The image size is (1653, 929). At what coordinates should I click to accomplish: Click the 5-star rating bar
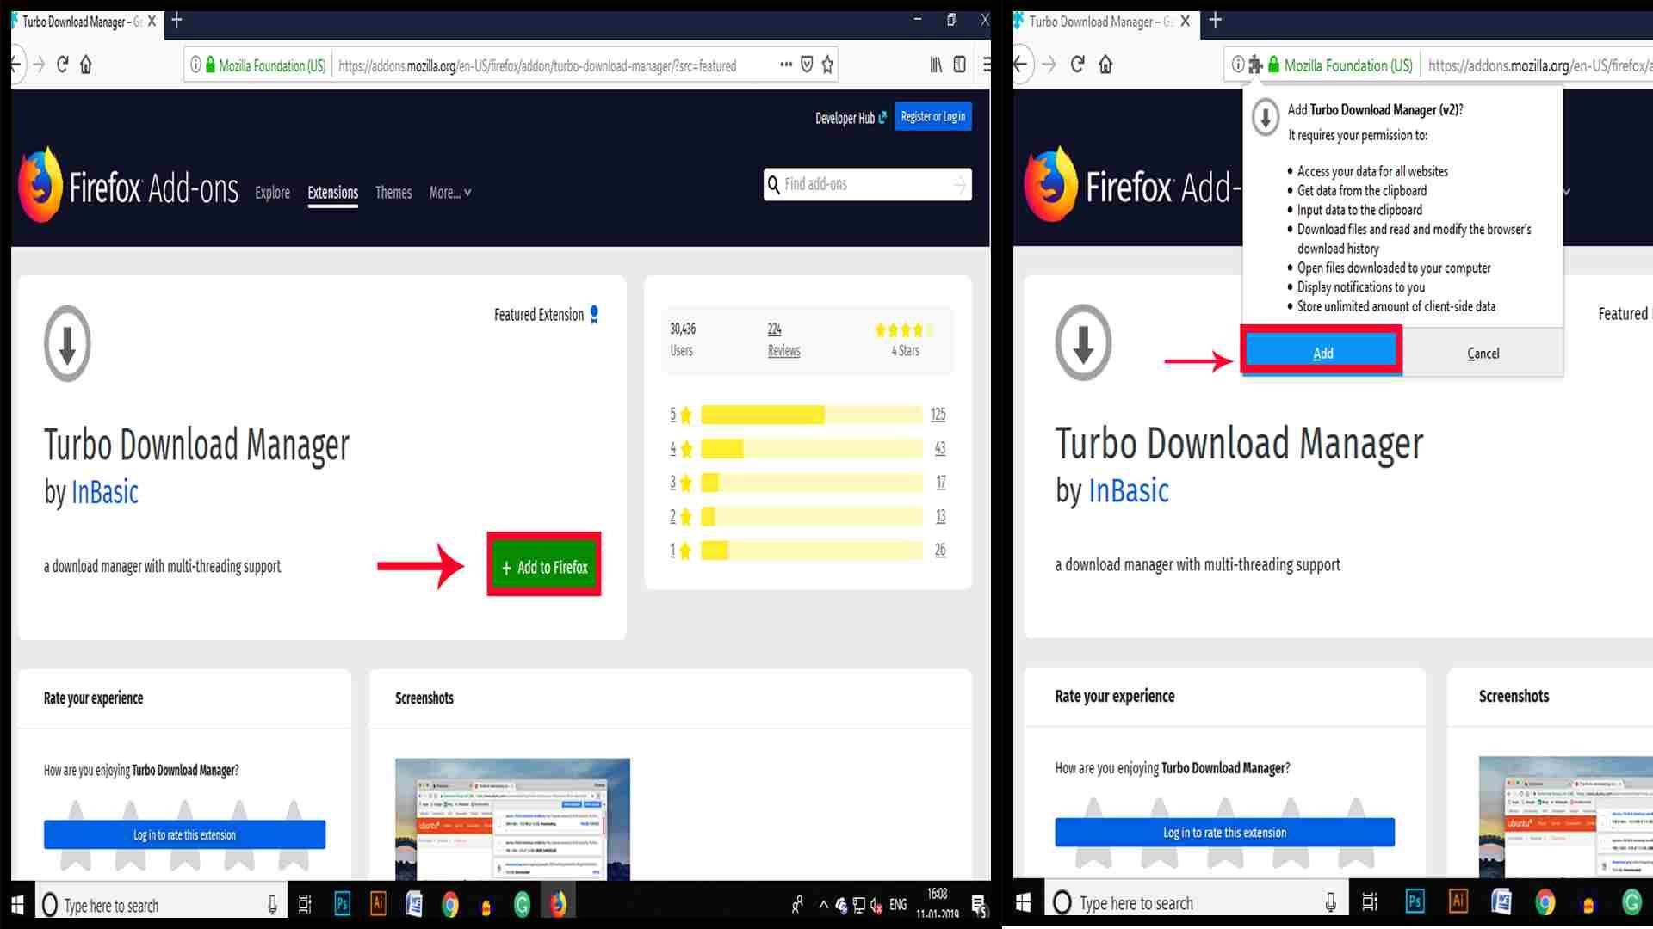tap(811, 415)
